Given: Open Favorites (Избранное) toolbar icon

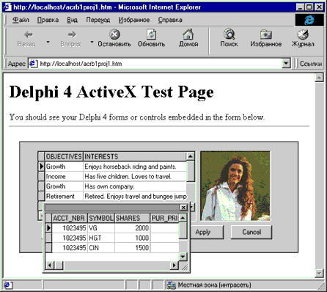Looking at the screenshot, I should click(266, 34).
